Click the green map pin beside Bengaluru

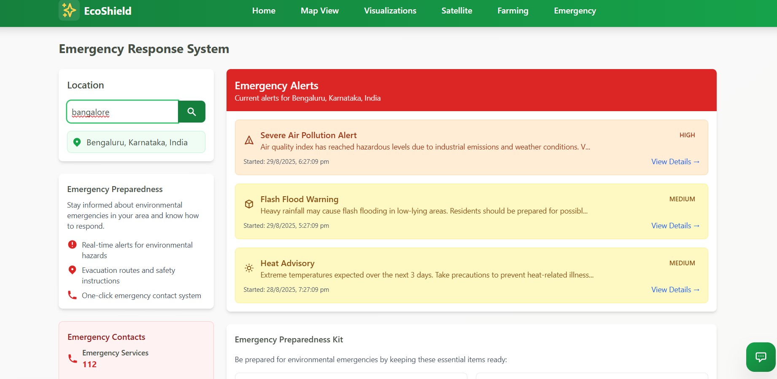(77, 142)
